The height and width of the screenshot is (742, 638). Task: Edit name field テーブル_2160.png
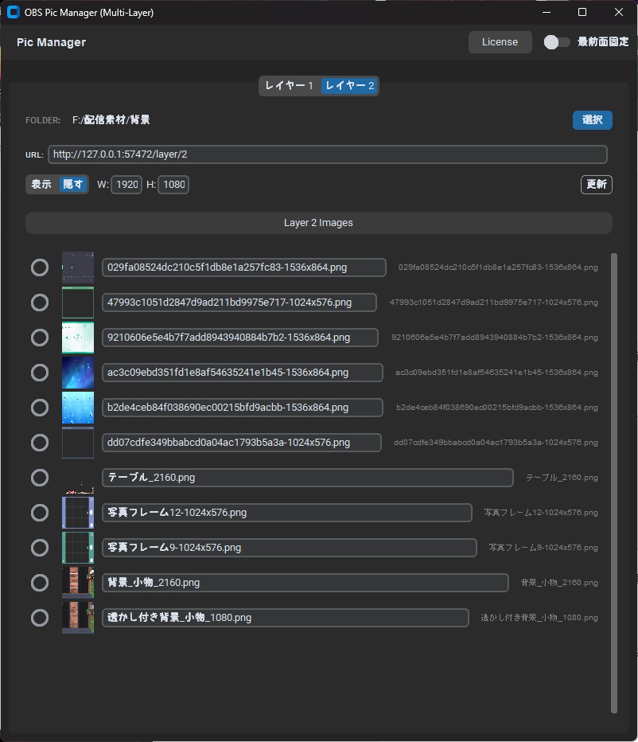tap(308, 478)
